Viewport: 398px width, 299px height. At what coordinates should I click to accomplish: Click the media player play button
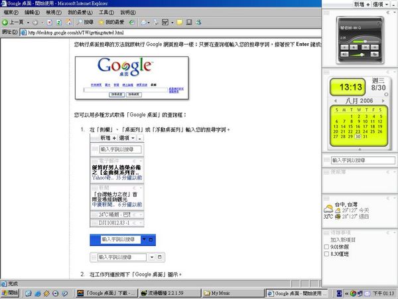(344, 47)
